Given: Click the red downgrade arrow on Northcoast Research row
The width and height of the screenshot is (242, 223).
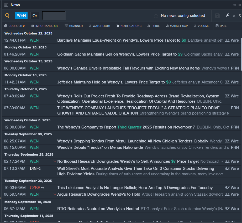Looking at the screenshot, I should [x=55, y=161].
